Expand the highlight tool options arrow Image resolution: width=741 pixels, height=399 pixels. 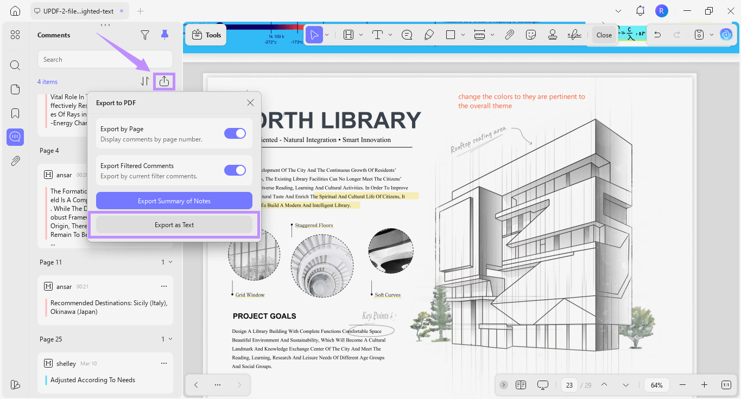click(361, 35)
